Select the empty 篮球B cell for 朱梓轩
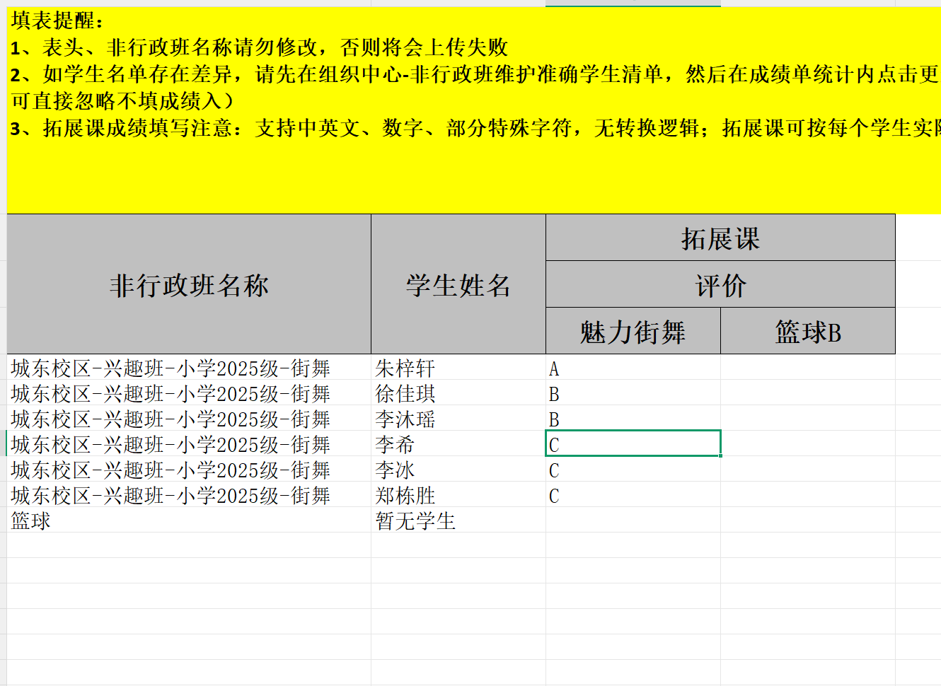 tap(807, 368)
